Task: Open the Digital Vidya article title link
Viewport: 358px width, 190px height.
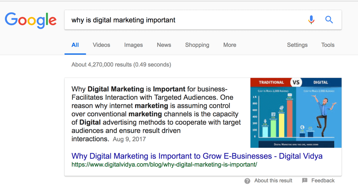Action: (197, 156)
